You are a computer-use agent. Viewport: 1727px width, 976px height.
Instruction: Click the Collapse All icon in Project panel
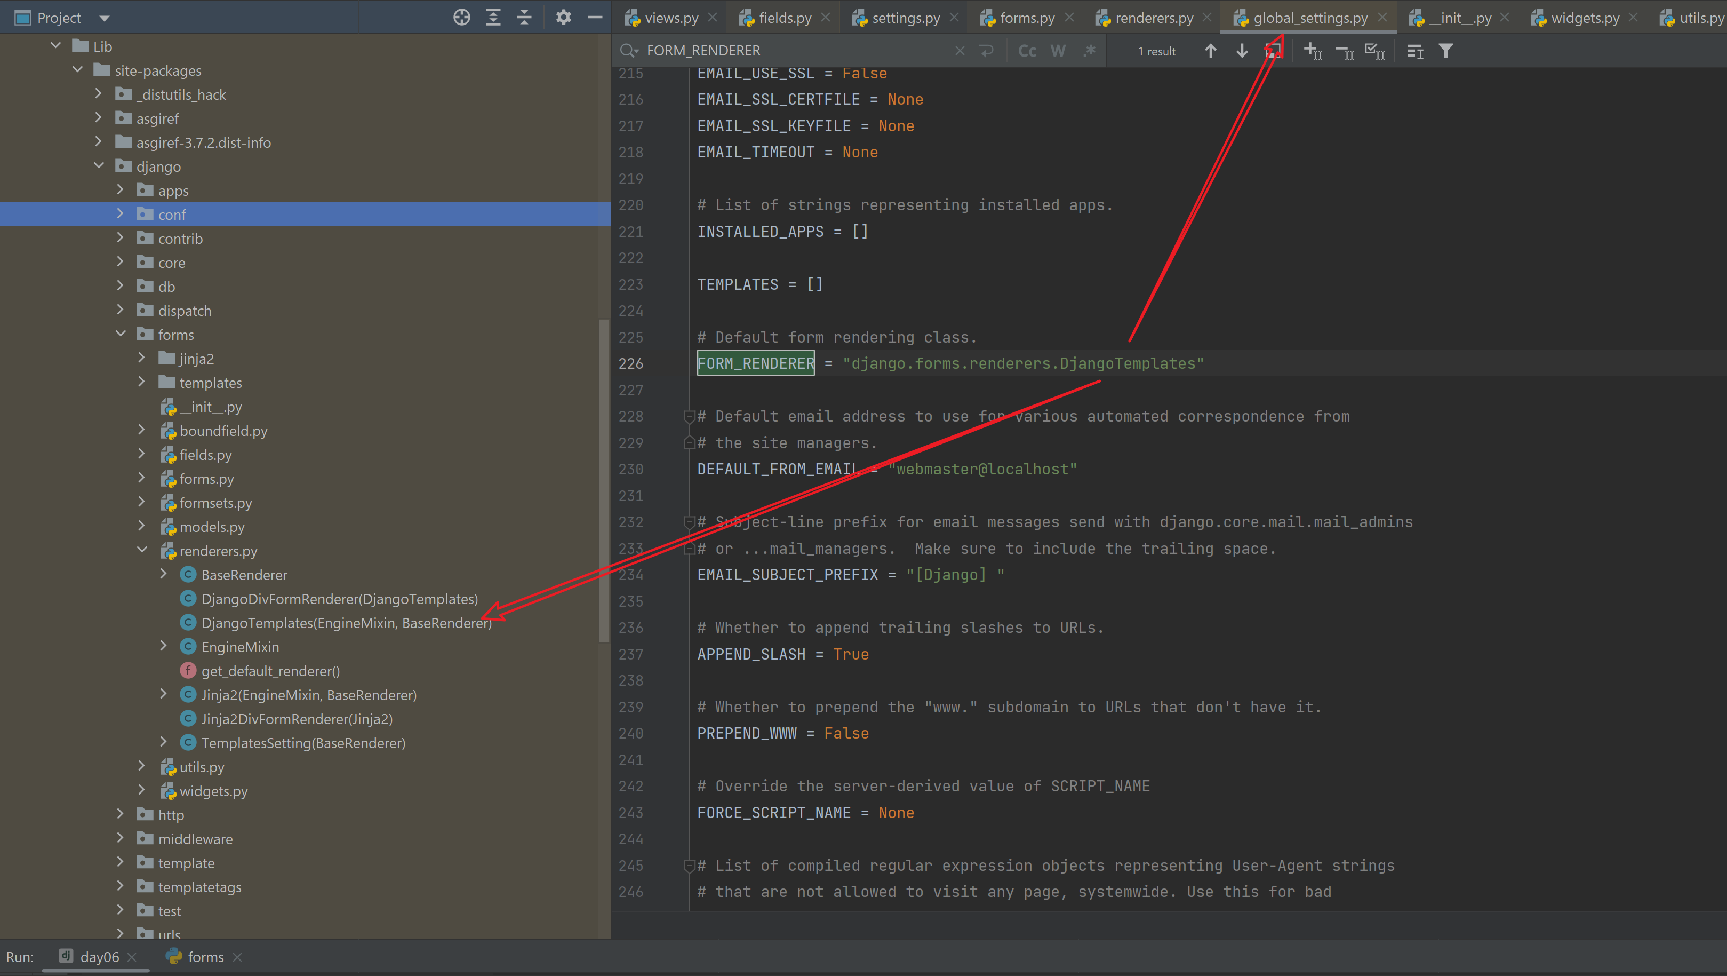coord(524,18)
